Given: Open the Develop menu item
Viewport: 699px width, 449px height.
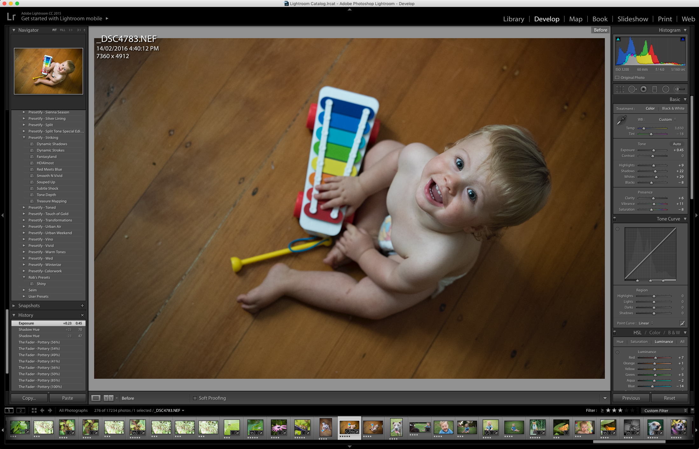Looking at the screenshot, I should pos(547,19).
